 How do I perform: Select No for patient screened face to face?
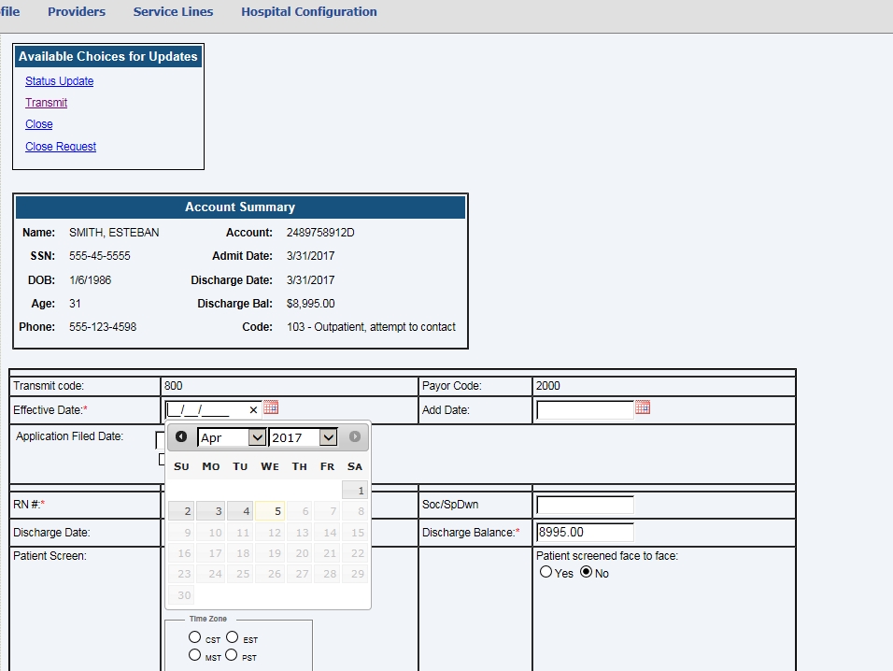click(587, 572)
